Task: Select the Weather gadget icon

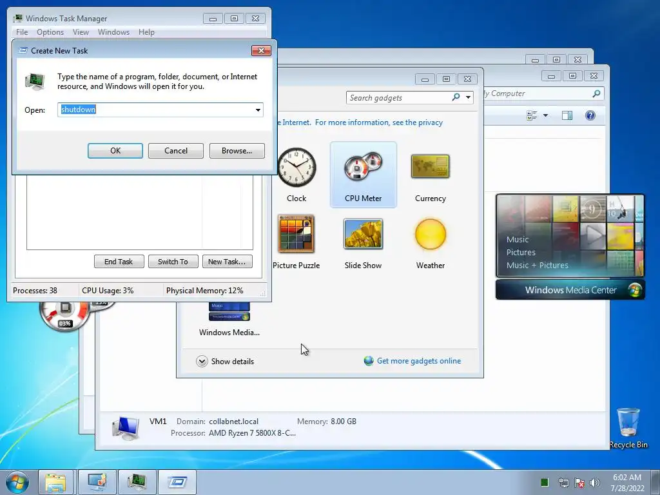Action: pos(430,233)
